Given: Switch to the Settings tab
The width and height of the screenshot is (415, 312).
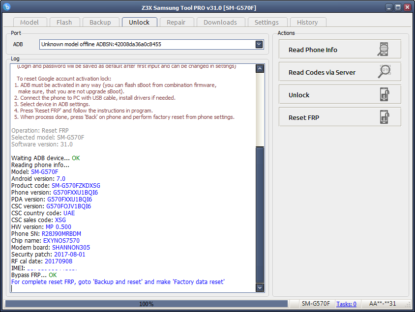Looking at the screenshot, I should 267,22.
